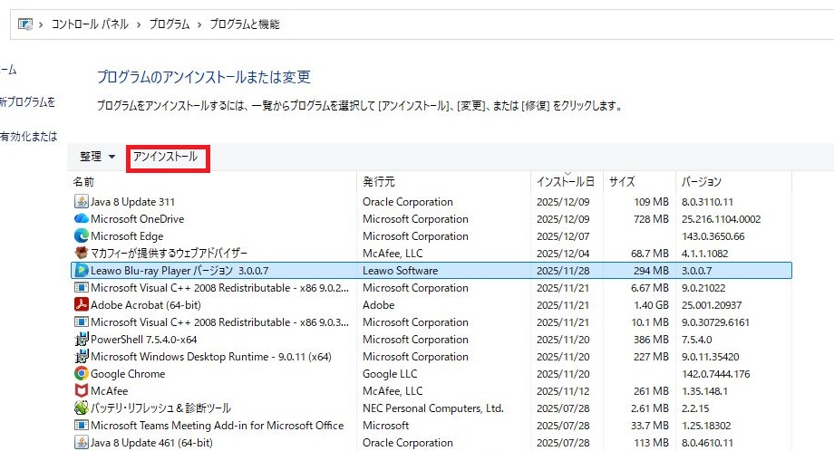This screenshot has height=451, width=834.
Task: Click the Adobe Acrobat (64-bit) icon
Action: [x=81, y=305]
